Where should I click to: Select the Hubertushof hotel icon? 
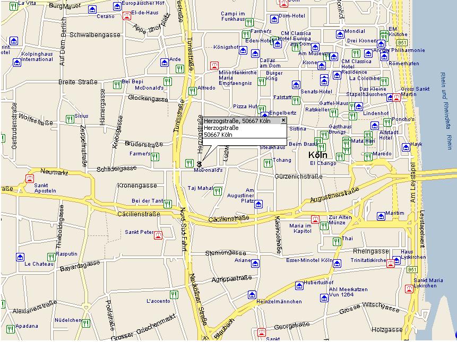pyautogui.click(x=299, y=286)
